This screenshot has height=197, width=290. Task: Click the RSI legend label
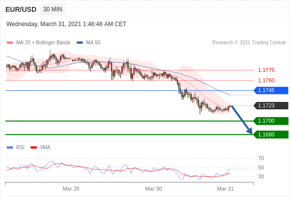[x=20, y=148]
